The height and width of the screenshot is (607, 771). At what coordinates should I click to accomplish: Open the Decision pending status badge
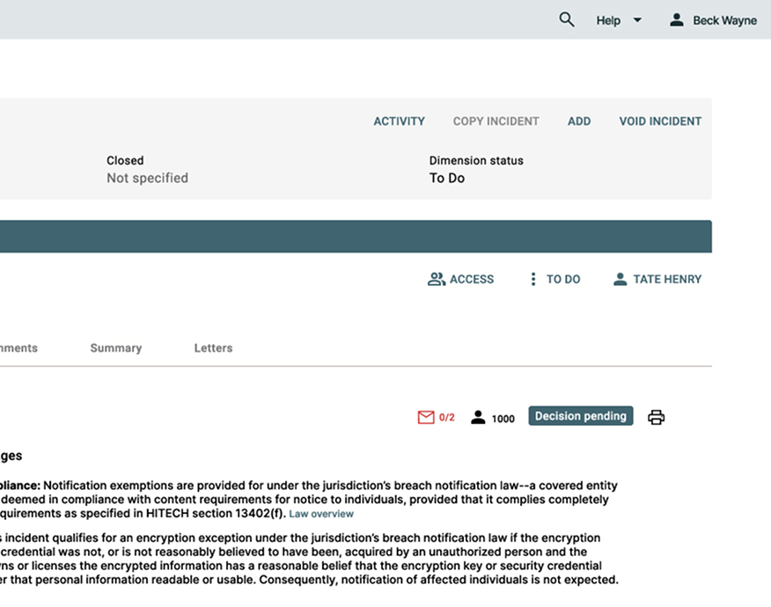[x=580, y=416]
